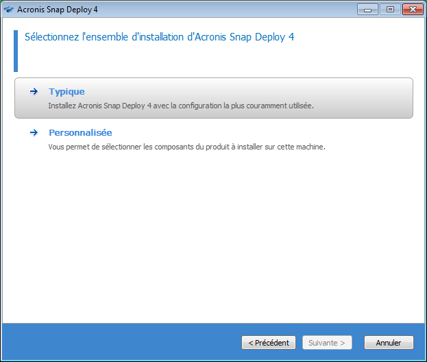Click the description text under Personnalisée
The height and width of the screenshot is (362, 427).
[x=185, y=147]
